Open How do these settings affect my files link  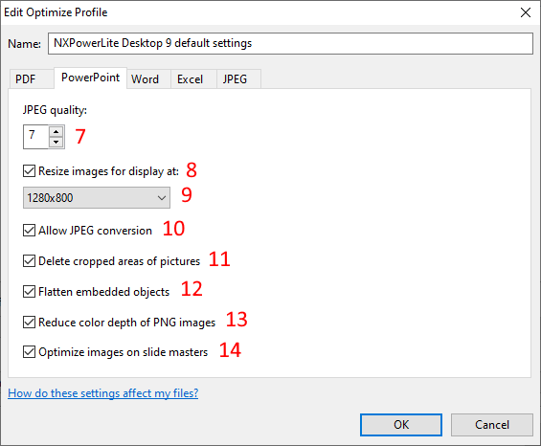[103, 393]
